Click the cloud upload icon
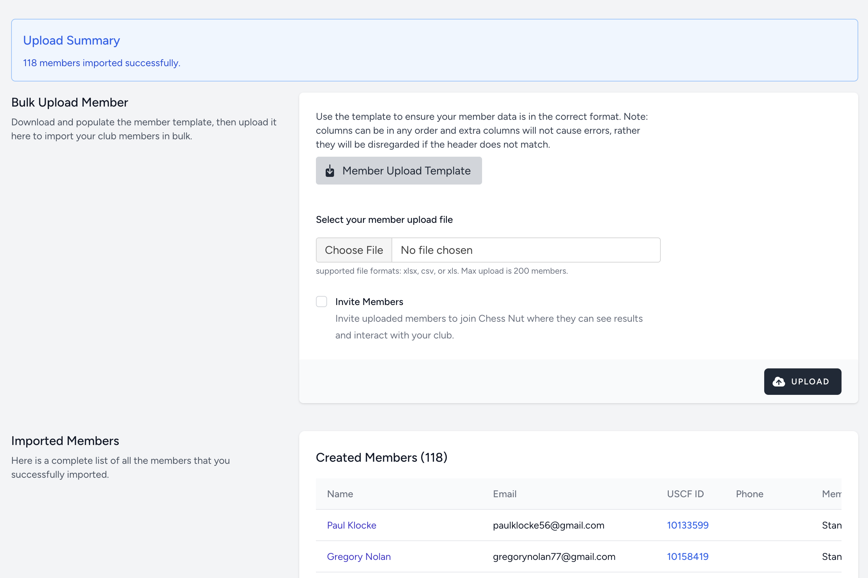The image size is (868, 578). 778,382
